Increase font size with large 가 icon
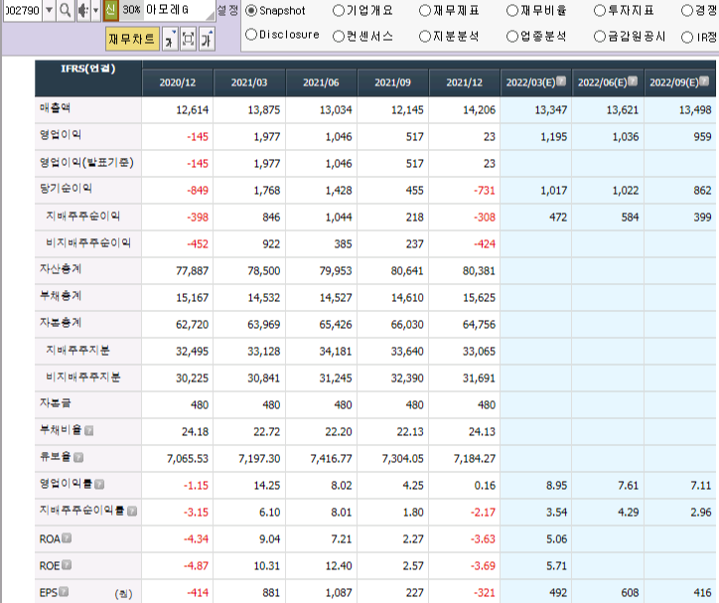This screenshot has width=719, height=603. (207, 40)
